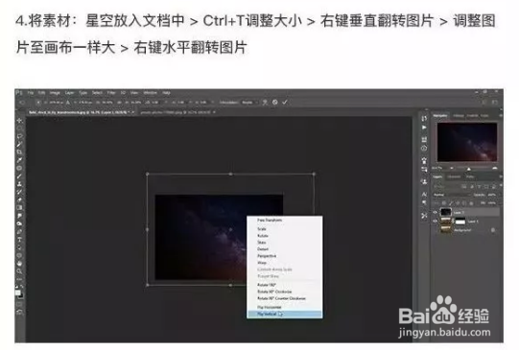Toggle the reference point location grid
Screen dimensions: 519x350
tap(38, 103)
